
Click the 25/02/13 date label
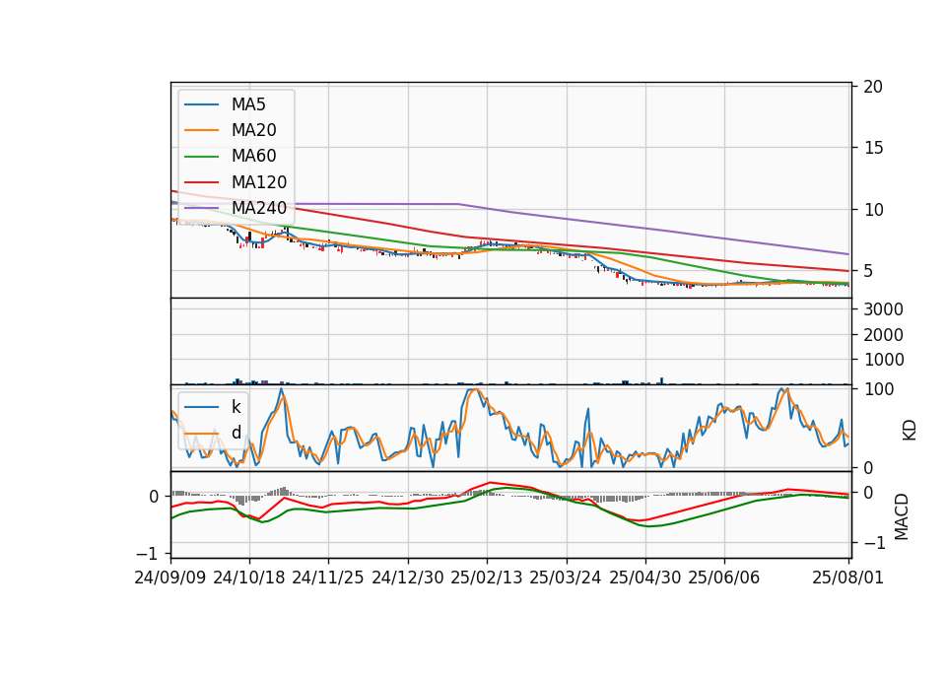tap(487, 578)
